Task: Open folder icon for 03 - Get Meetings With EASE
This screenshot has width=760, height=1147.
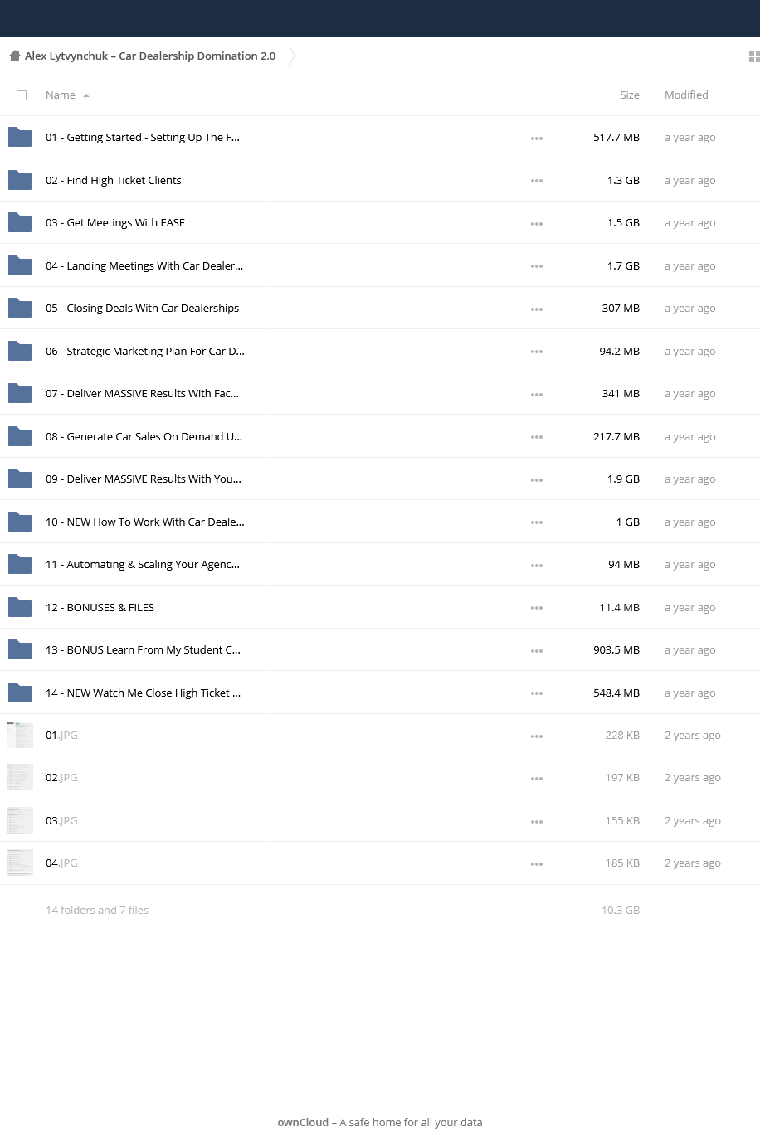Action: tap(20, 223)
